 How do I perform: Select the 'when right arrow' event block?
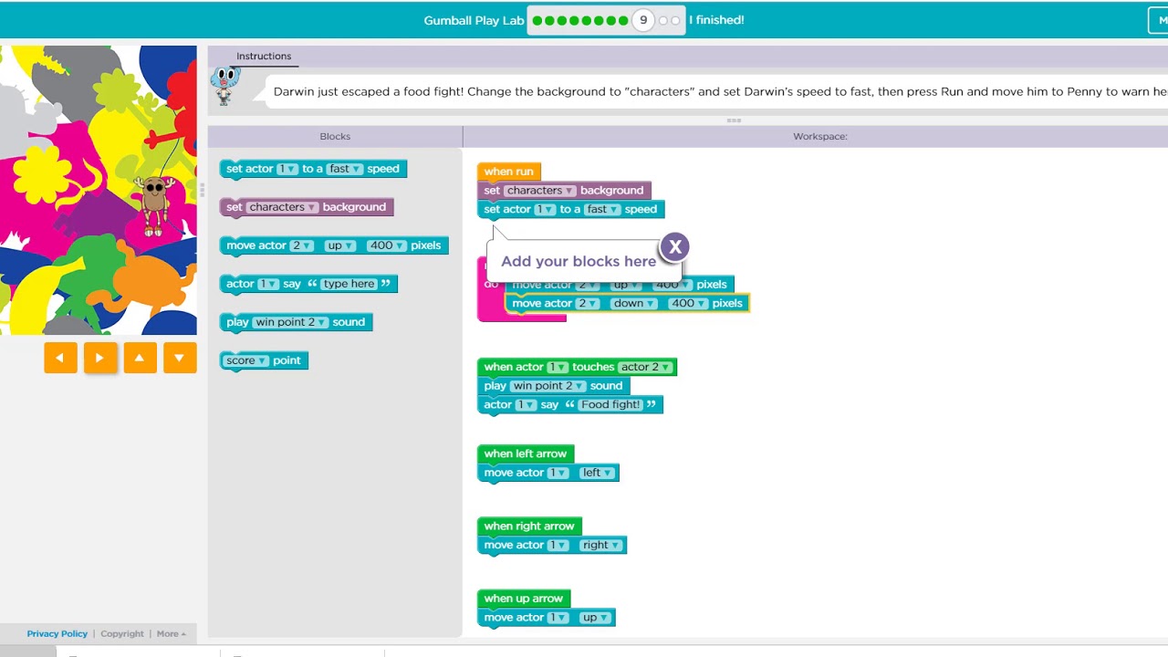coord(529,526)
